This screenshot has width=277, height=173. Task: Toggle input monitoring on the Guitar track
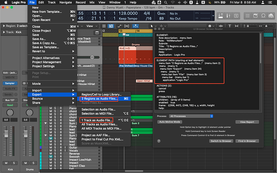[x=65, y=147]
